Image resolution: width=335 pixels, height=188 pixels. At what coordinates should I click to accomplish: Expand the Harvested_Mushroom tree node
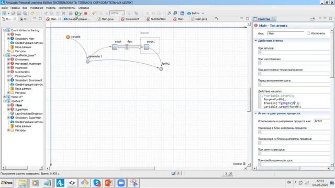8,64
